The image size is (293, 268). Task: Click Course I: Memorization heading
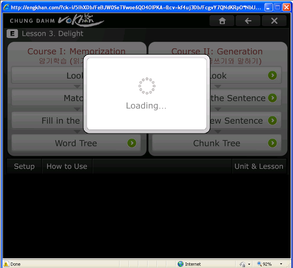pyautogui.click(x=76, y=51)
